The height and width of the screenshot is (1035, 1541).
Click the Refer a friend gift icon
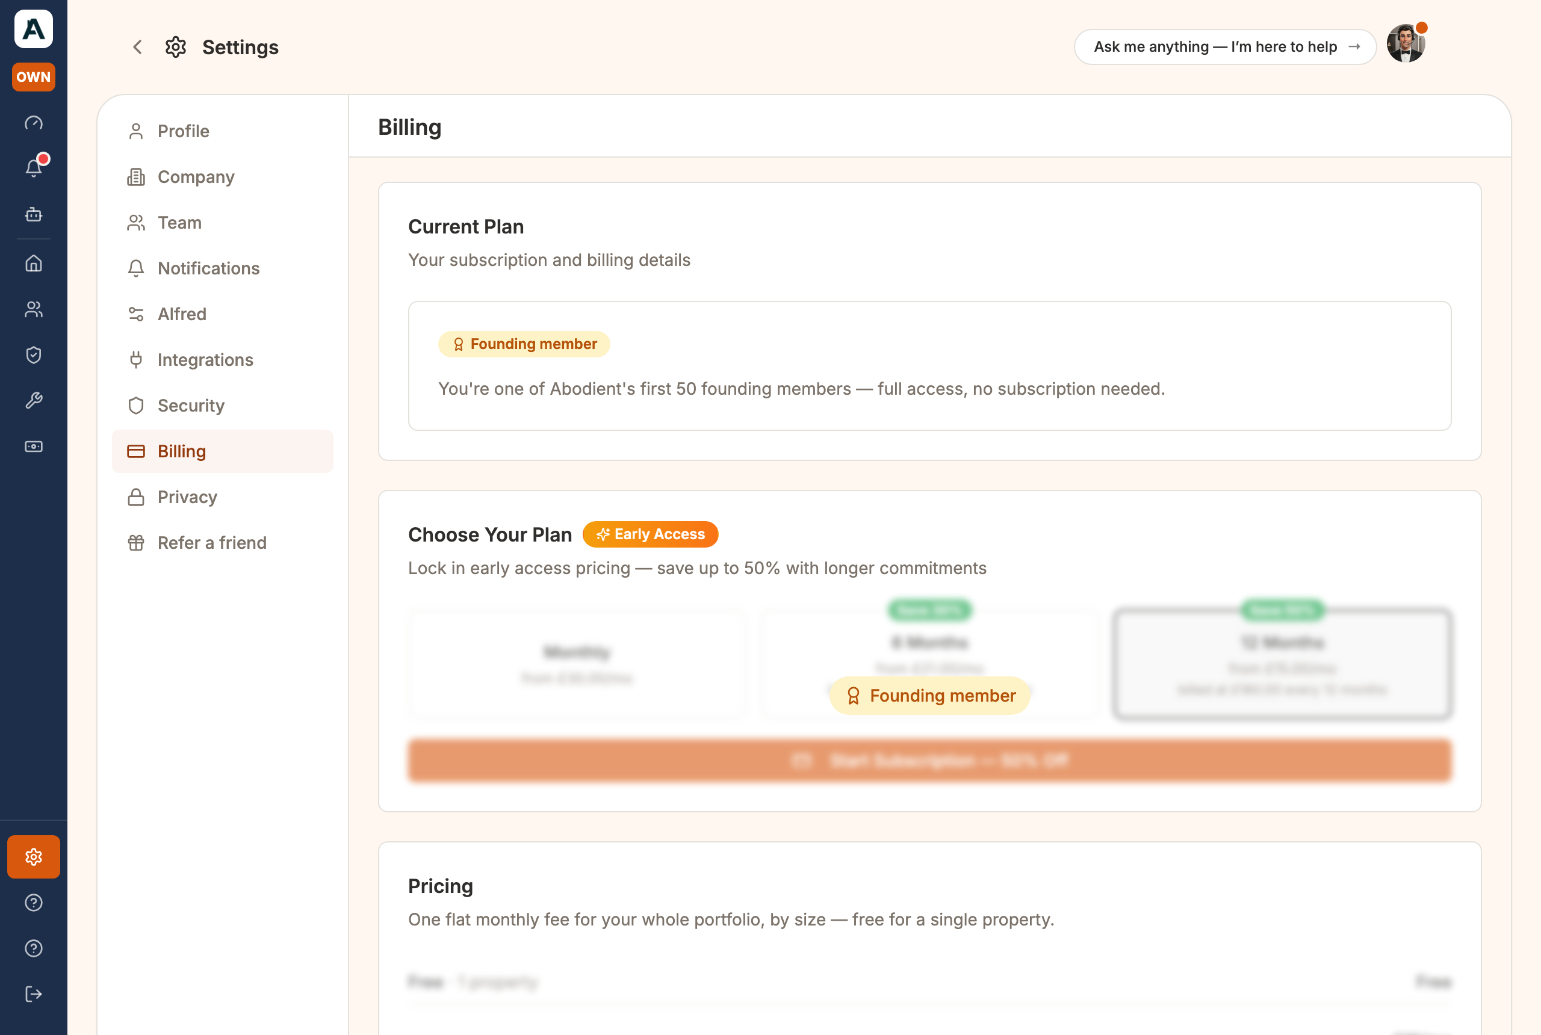tap(136, 543)
